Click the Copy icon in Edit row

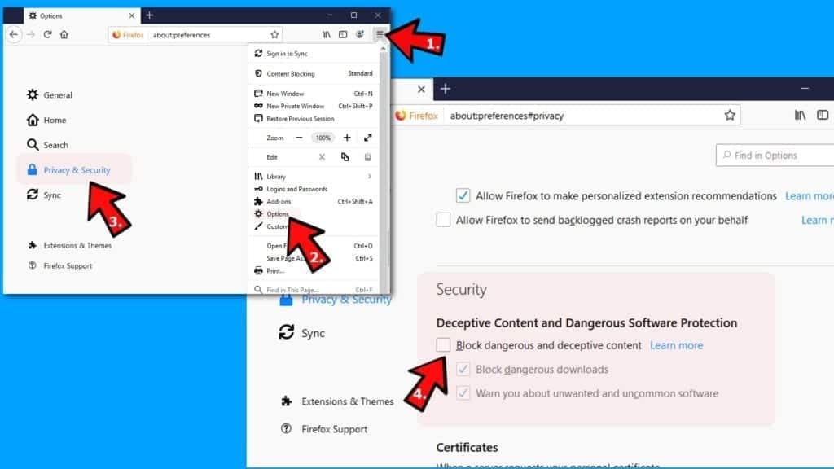point(345,157)
